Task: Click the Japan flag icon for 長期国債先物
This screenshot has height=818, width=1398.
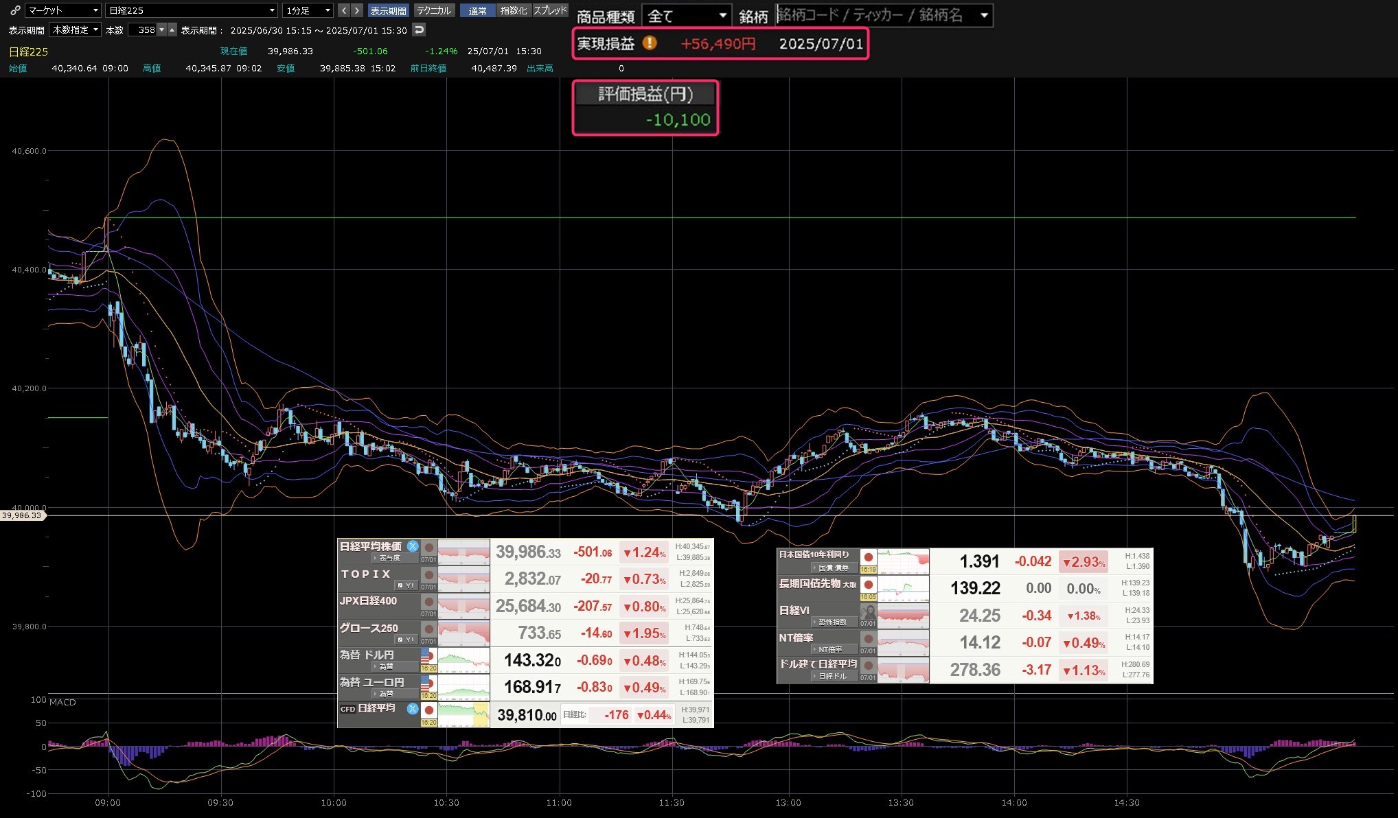Action: (869, 585)
